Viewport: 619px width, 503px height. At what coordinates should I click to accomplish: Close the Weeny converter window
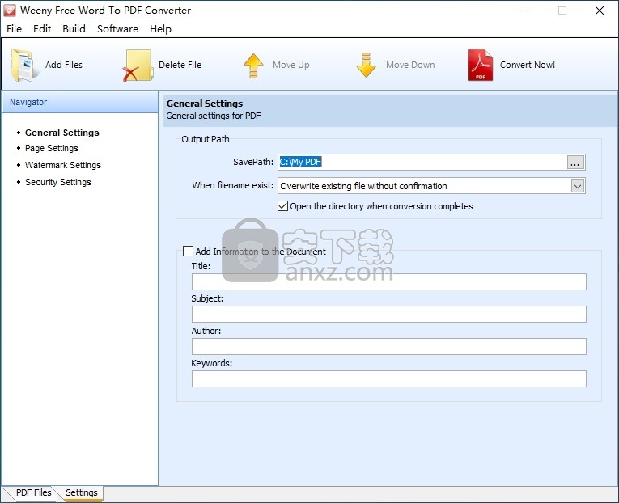[600, 11]
